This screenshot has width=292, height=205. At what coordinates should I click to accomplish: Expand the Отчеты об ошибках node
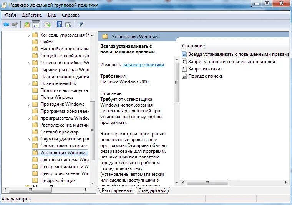point(28,63)
